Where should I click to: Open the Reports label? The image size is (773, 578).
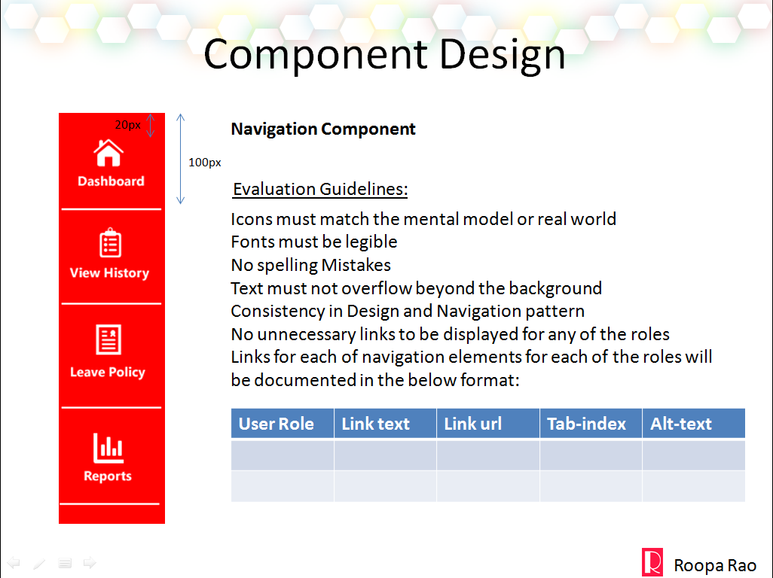pos(108,476)
